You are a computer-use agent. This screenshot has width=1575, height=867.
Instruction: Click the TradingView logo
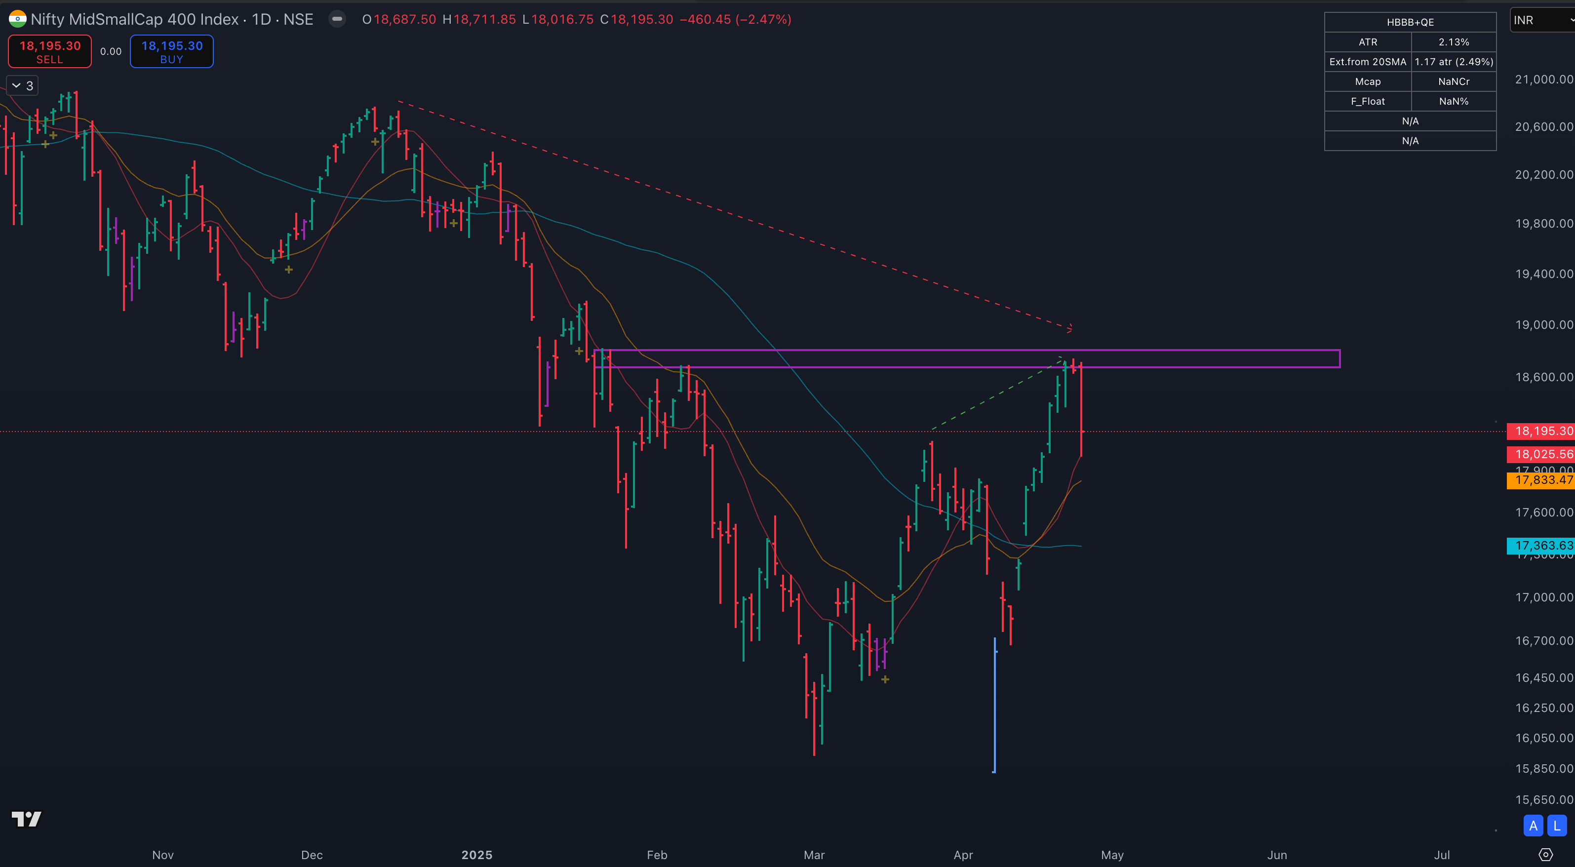click(26, 819)
